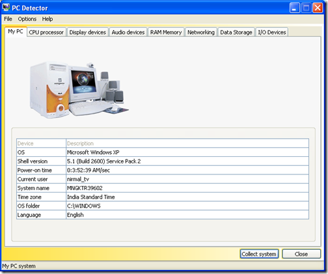Viewport: 328px width, 274px height.
Task: Show the I/O Devices tab
Action: tap(272, 33)
